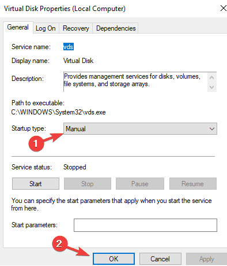Open the Dependencies tab
This screenshot has height=266, width=227.
(116, 28)
